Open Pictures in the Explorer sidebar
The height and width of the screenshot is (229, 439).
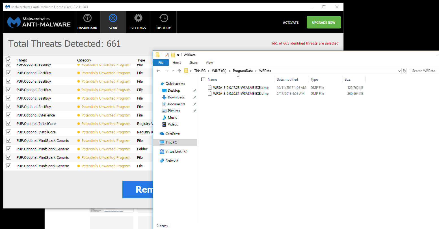coord(174,111)
